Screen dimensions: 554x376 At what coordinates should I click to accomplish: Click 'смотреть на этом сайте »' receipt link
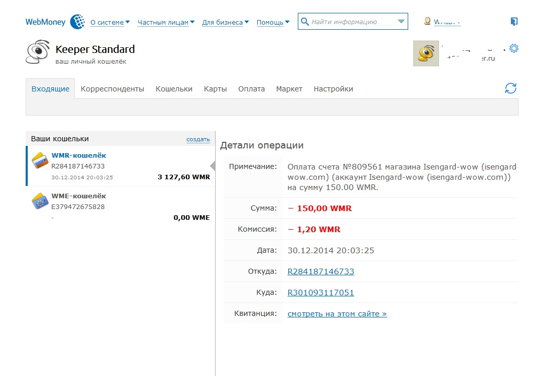pyautogui.click(x=337, y=314)
